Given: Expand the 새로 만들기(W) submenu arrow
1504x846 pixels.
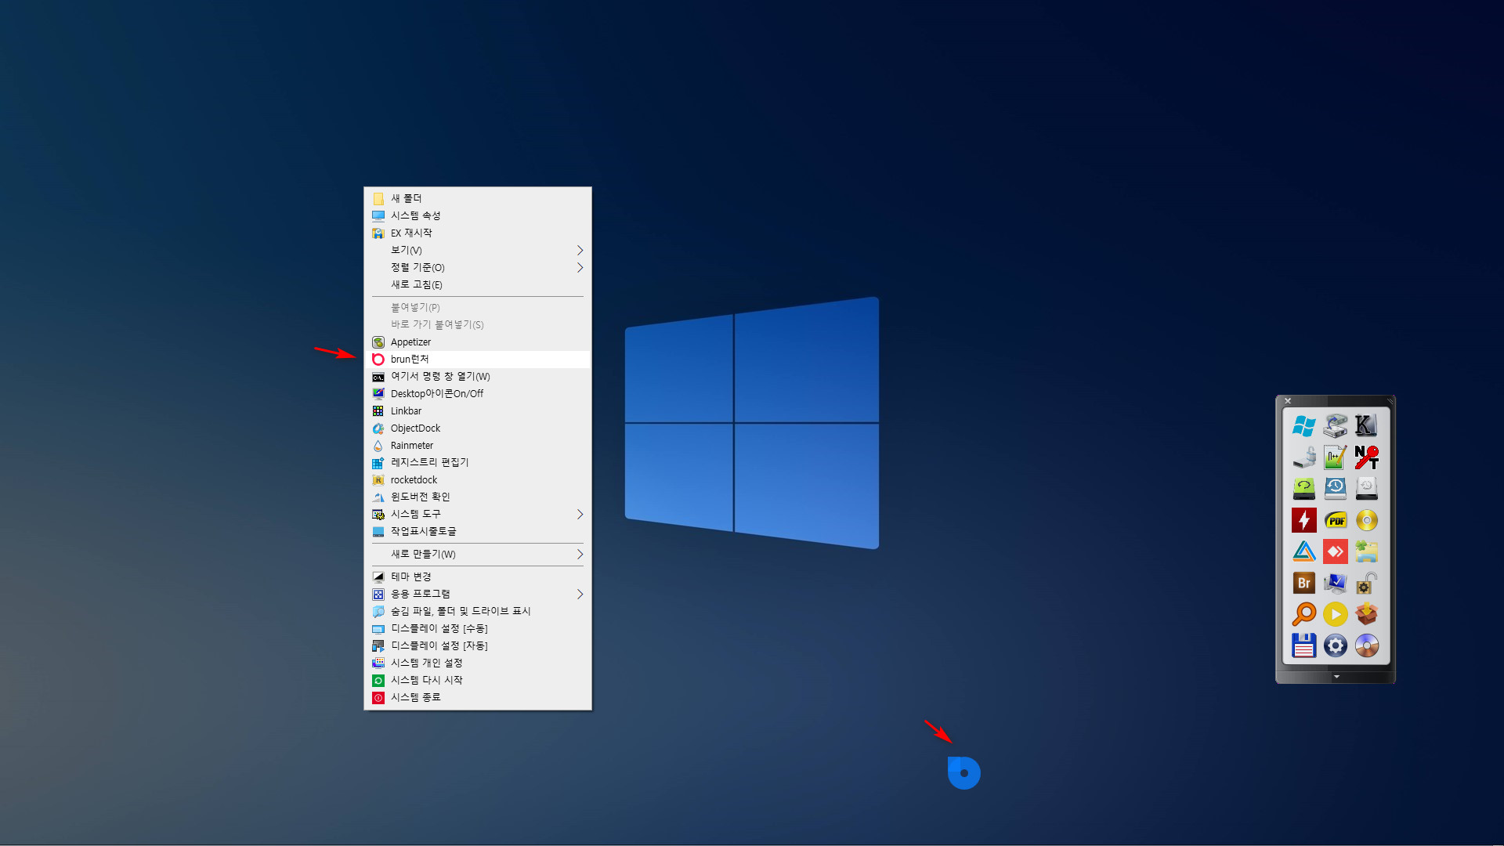Looking at the screenshot, I should click(x=580, y=555).
